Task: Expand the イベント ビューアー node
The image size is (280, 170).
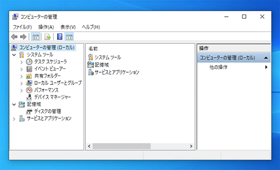Action: point(21,69)
